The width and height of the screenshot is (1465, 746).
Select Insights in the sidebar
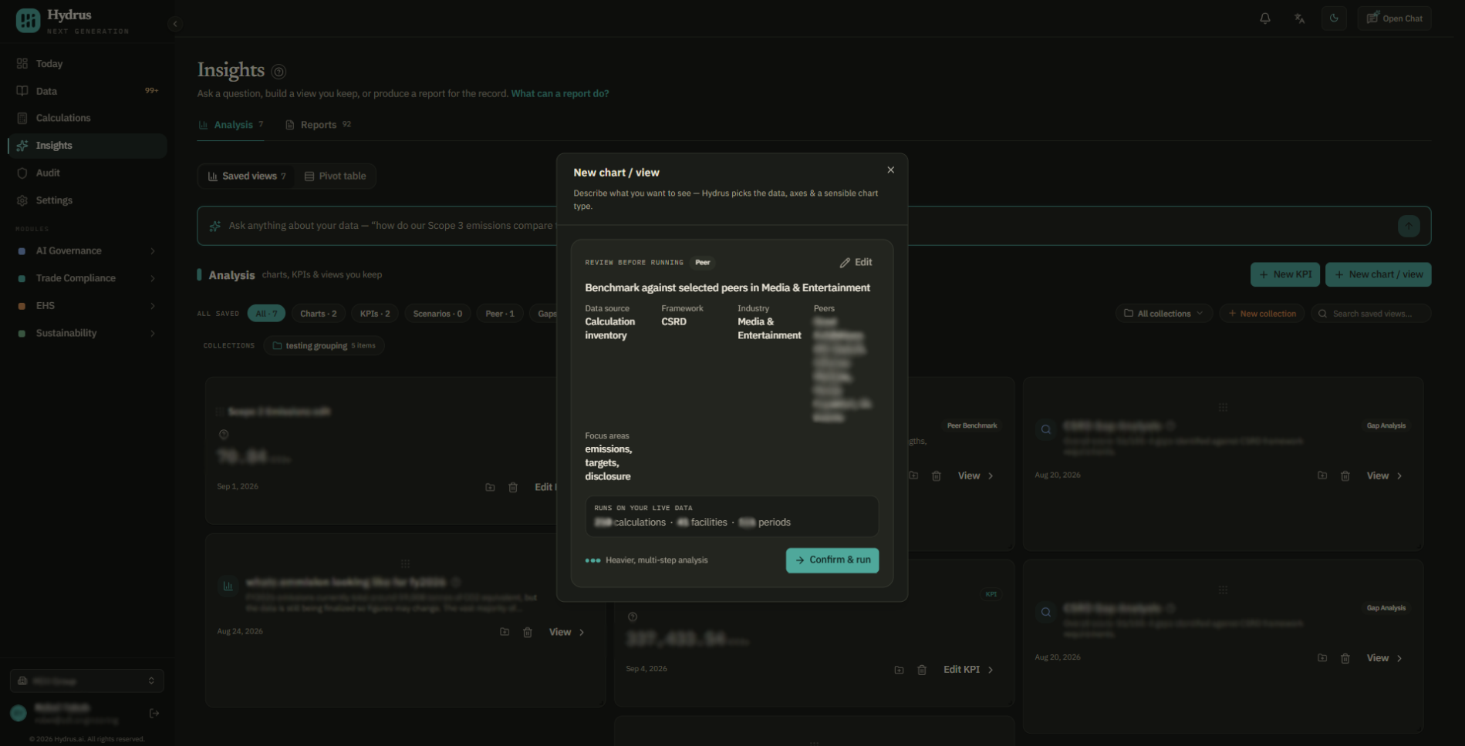[87, 146]
